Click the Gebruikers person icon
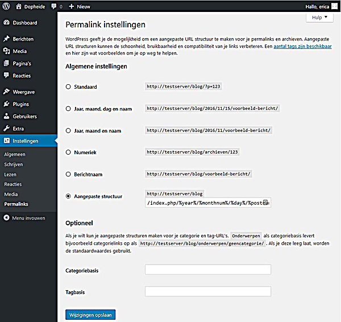The width and height of the screenshot is (341, 322). 6,116
